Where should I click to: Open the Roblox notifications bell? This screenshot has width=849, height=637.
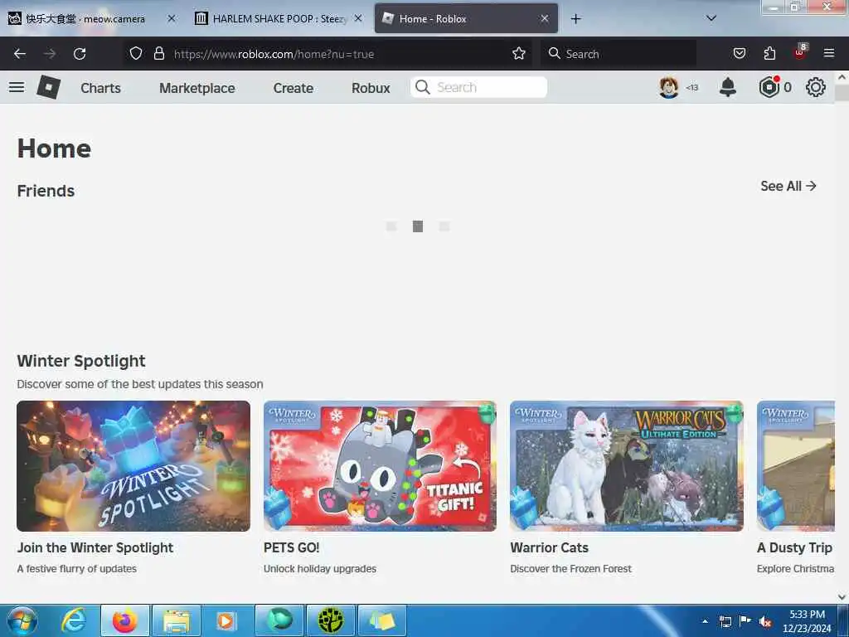(x=728, y=87)
